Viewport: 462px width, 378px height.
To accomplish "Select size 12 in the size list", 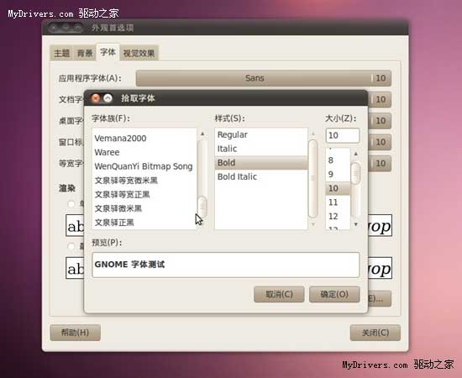I will tap(338, 216).
